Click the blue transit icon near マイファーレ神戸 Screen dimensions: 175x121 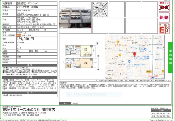tap(150, 51)
